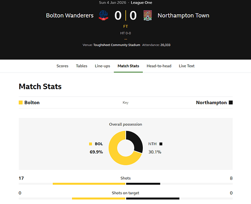Click the yellow Shots bar for Bolton
251x204 pixels.
89,184
